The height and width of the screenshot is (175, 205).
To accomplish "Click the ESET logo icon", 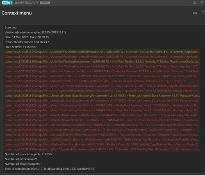I will (x=7, y=2).
